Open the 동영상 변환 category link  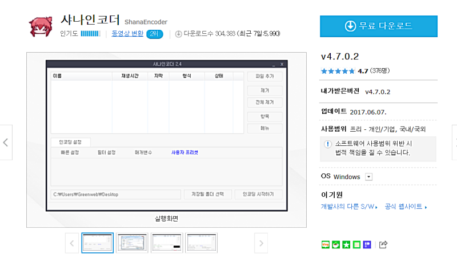(x=127, y=34)
